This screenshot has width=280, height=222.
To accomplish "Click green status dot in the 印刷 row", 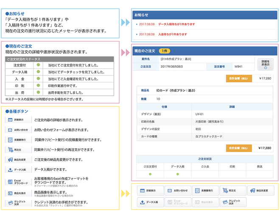I will (x=38, y=86).
